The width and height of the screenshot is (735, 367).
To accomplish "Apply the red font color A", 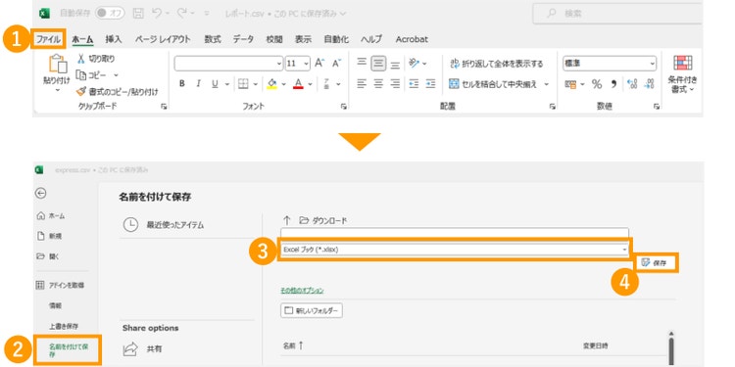I will click(x=298, y=84).
